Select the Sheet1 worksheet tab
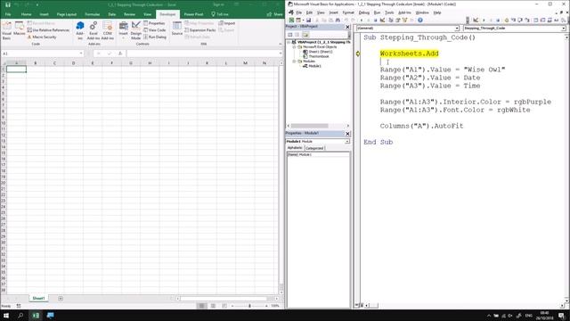Screen dimensions: 570x321 [38, 299]
